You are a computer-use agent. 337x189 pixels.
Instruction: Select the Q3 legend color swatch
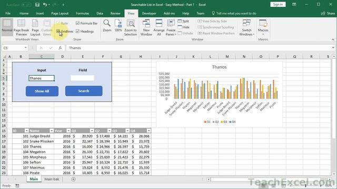point(222,122)
